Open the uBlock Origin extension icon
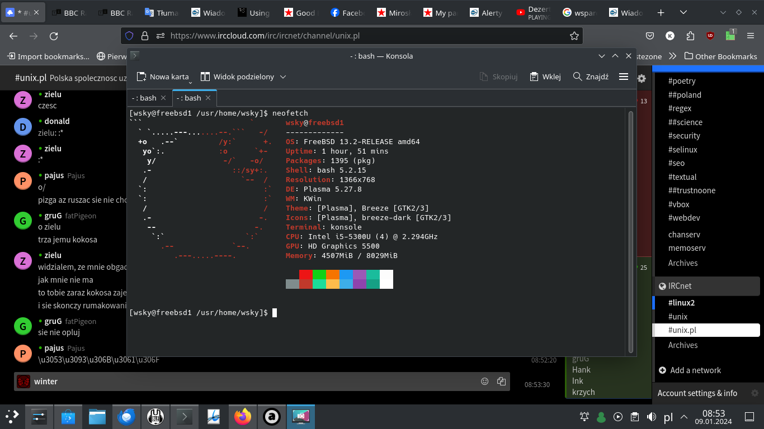 coord(710,36)
